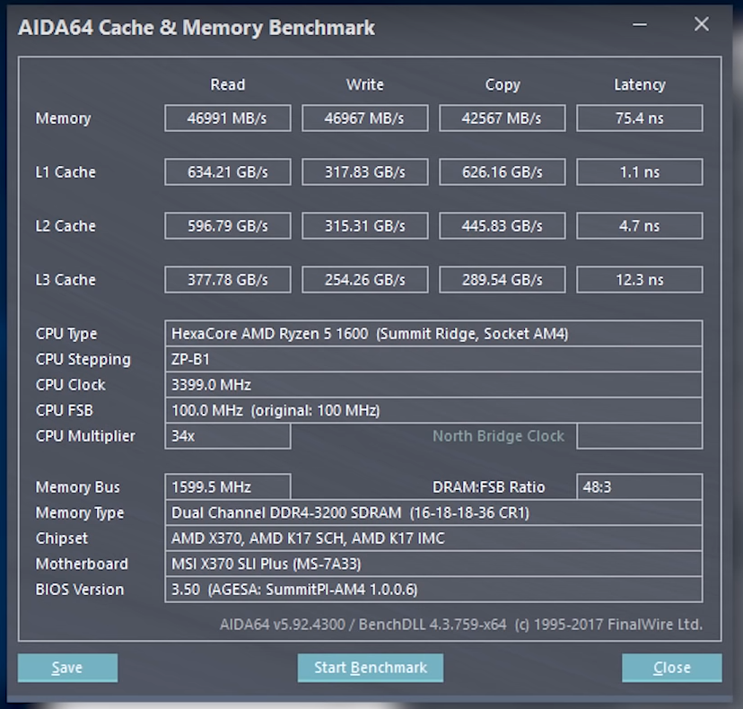743x709 pixels.
Task: Click the Close button at bottom
Action: click(x=671, y=668)
